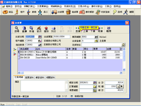
Task: Click the 刪除 delete record icon
Action: click(x=46, y=29)
